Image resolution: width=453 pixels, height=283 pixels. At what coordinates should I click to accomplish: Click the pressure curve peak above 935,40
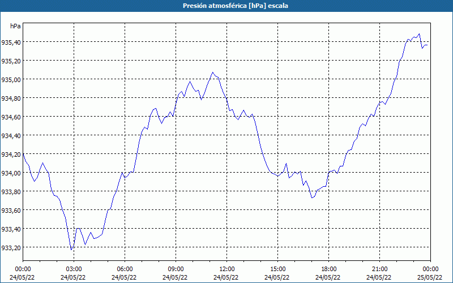coord(419,34)
